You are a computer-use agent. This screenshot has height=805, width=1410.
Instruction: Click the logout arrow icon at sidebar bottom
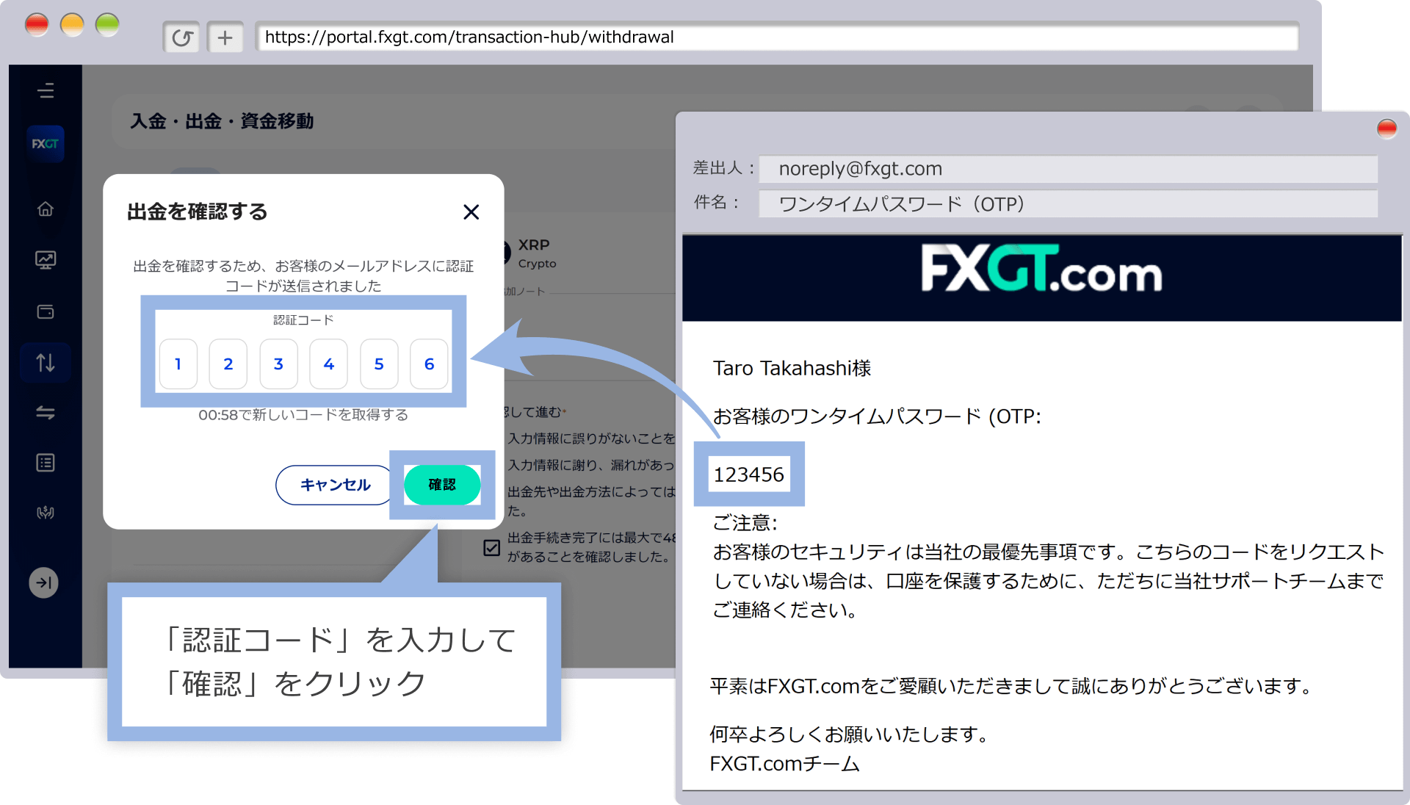click(x=43, y=582)
